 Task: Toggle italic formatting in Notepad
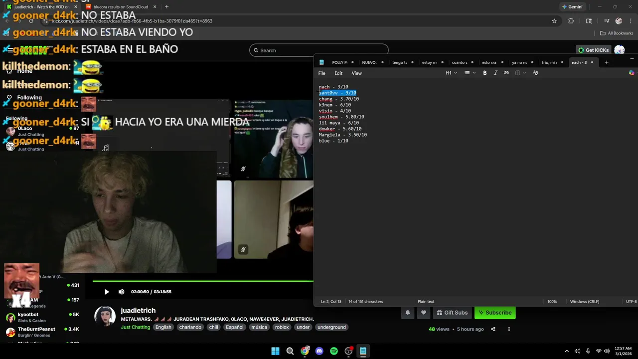click(x=495, y=73)
